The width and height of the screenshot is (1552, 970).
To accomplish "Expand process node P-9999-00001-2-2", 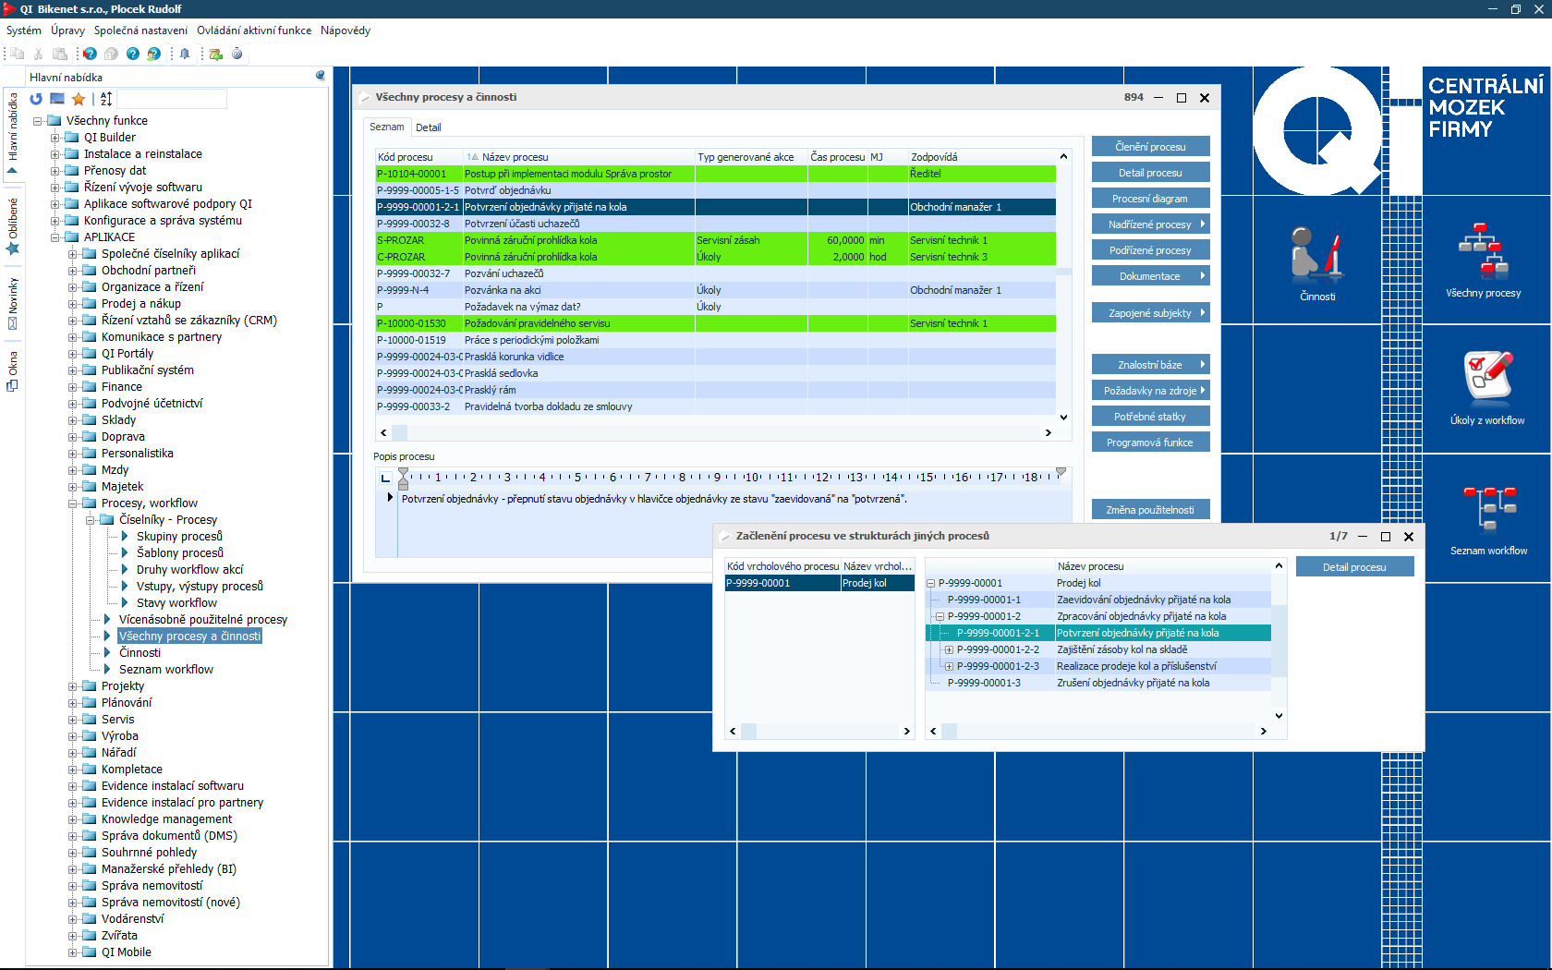I will pyautogui.click(x=949, y=649).
